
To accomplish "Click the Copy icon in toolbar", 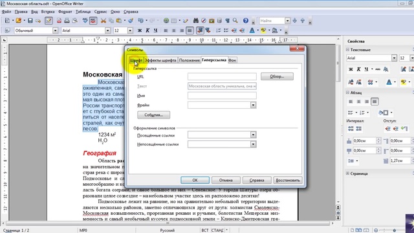I will point(111,21).
